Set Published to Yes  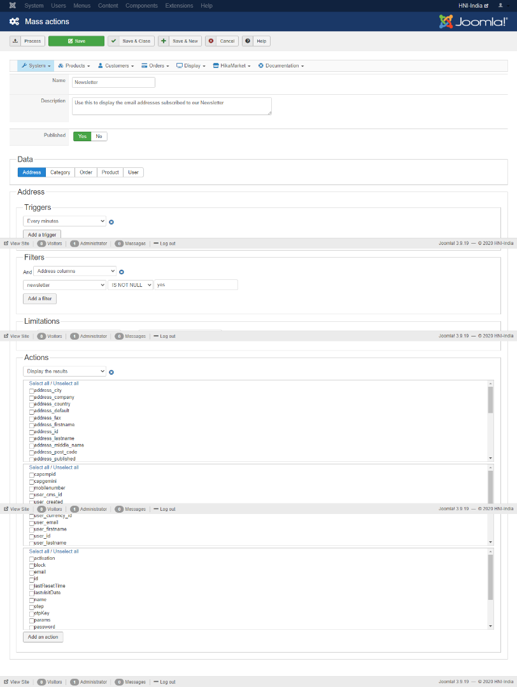tap(82, 136)
